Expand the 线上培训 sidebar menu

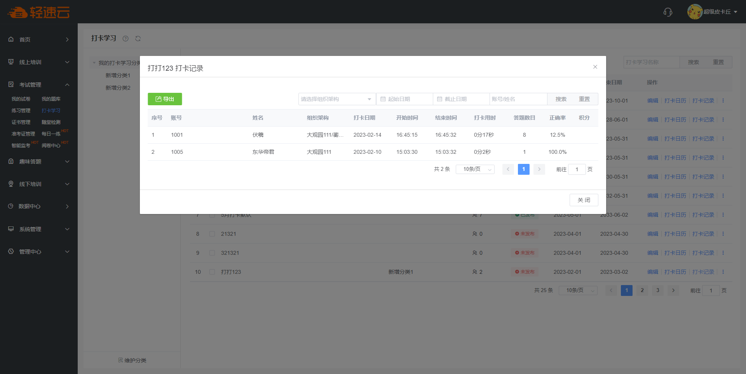(39, 62)
